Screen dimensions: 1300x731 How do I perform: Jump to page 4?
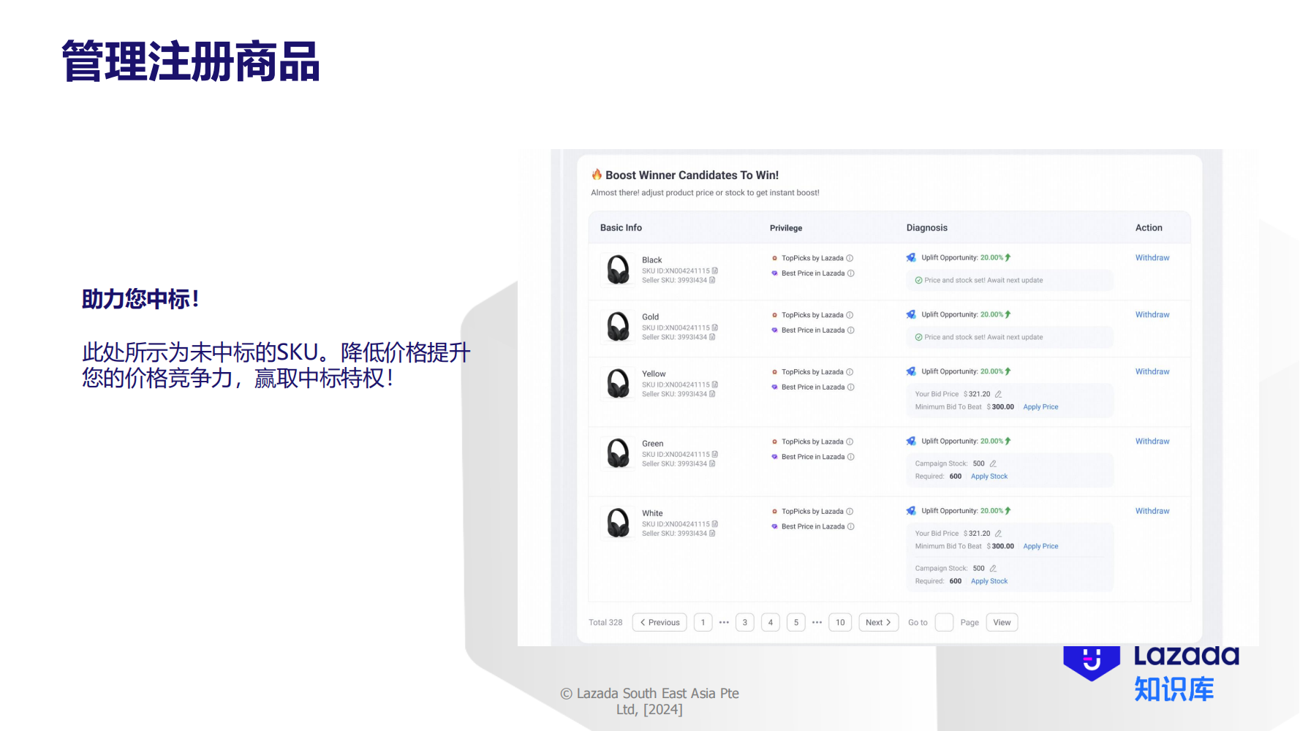(x=771, y=623)
